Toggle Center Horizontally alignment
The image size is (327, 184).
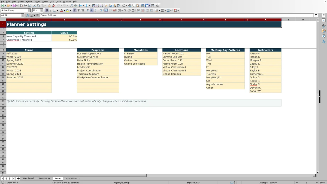[78, 10]
